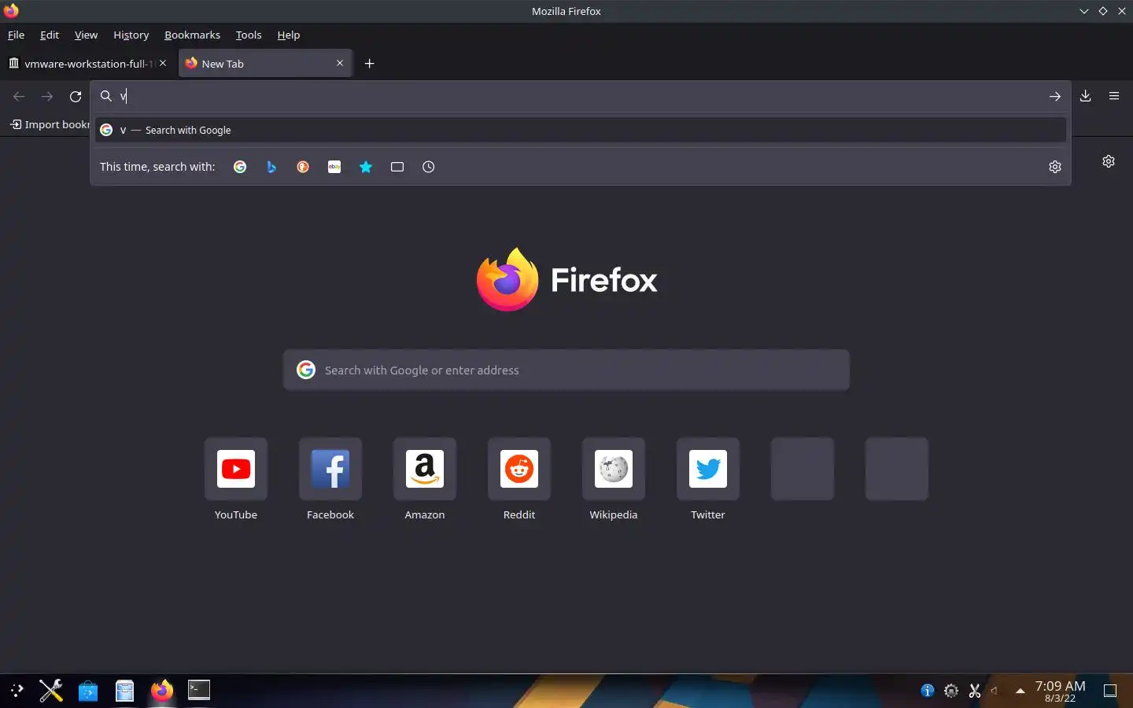The image size is (1133, 708).
Task: Reload the current page
Action: (76, 96)
